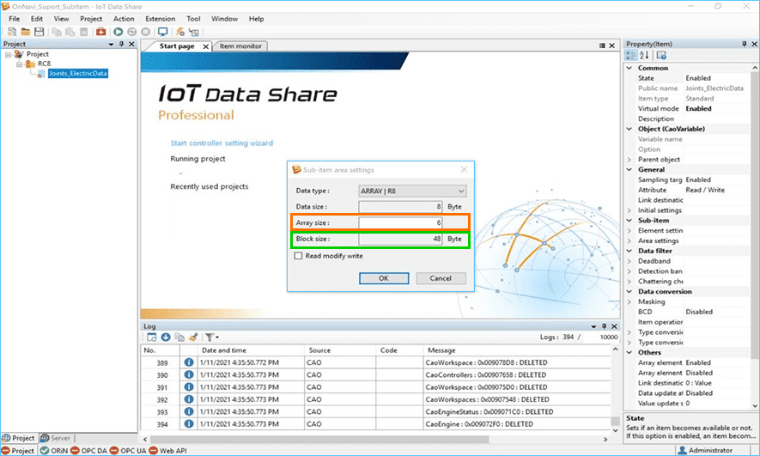The image size is (760, 456).
Task: Click the Log clear broom icon
Action: pyautogui.click(x=193, y=337)
